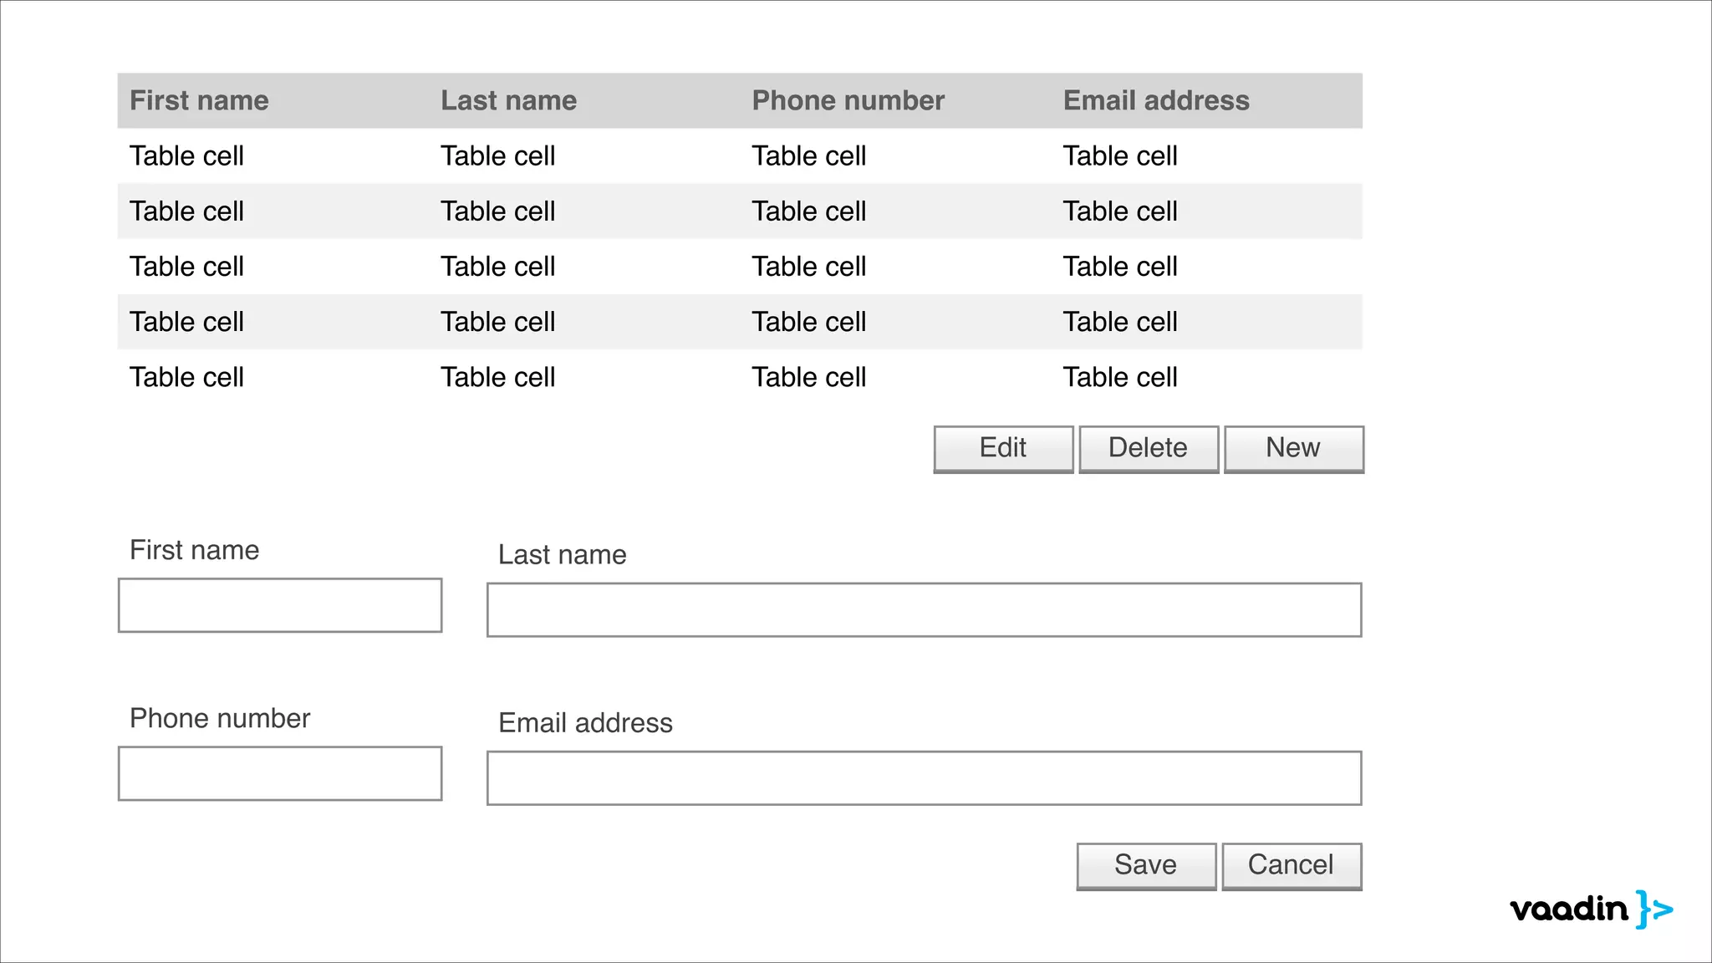Click the Last name column header
The width and height of the screenshot is (1712, 963).
pos(508,101)
